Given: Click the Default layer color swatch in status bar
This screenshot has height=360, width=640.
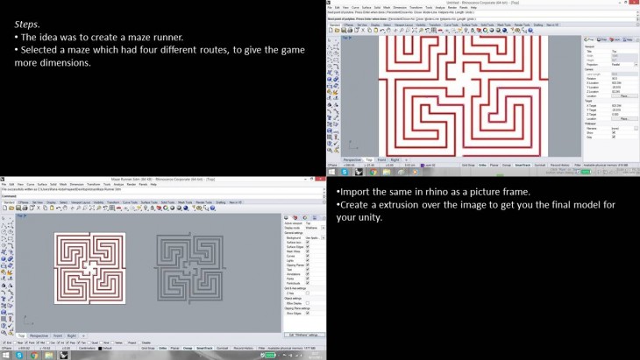Looking at the screenshot, I should coord(101,348).
